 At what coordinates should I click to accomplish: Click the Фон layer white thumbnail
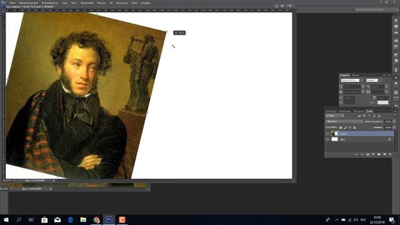point(335,139)
